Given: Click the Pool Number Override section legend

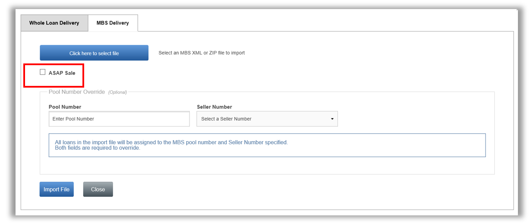Looking at the screenshot, I should coord(77,92).
